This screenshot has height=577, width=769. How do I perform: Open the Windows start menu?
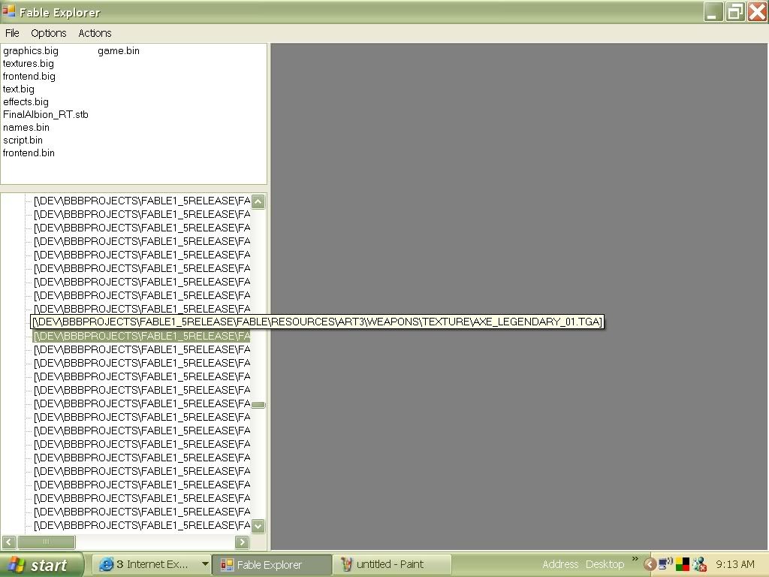(42, 565)
